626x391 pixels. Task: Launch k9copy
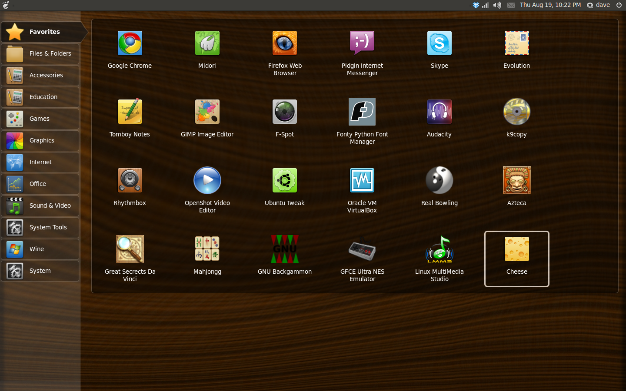click(x=517, y=118)
